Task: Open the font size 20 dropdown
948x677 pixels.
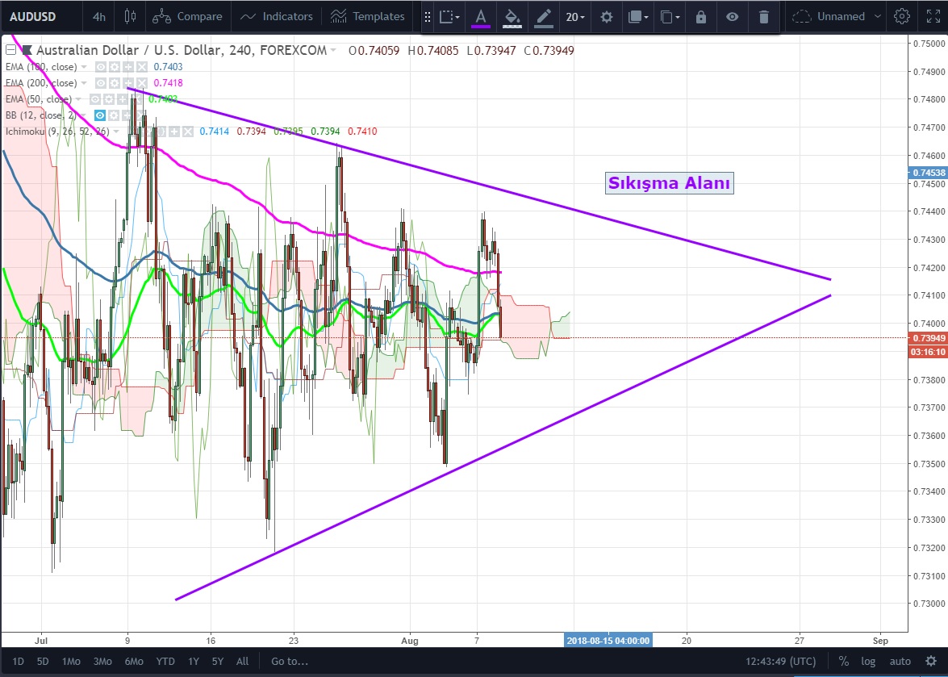Action: click(575, 16)
